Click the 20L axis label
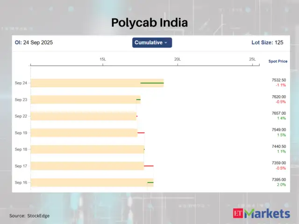The height and width of the screenshot is (224, 299). click(x=178, y=59)
